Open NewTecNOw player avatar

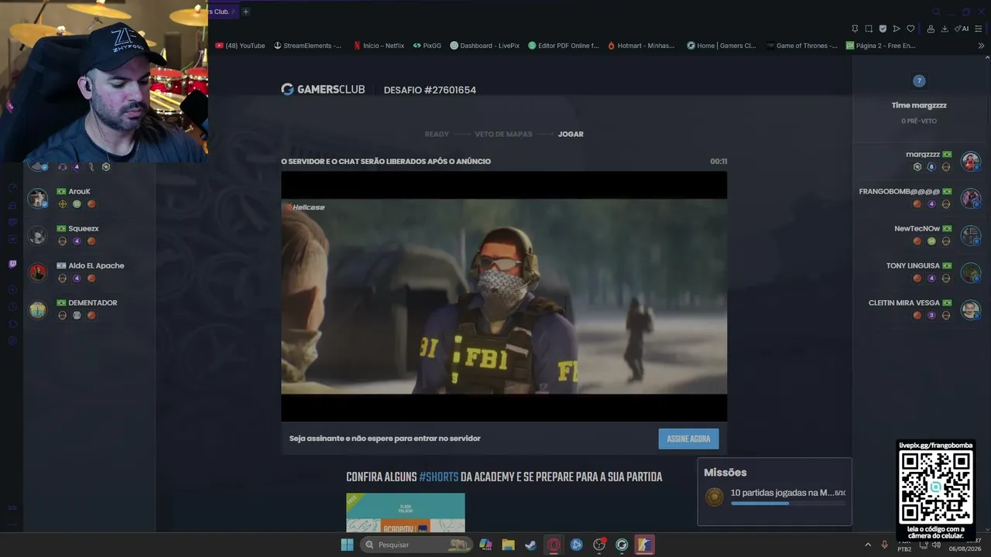tap(971, 235)
